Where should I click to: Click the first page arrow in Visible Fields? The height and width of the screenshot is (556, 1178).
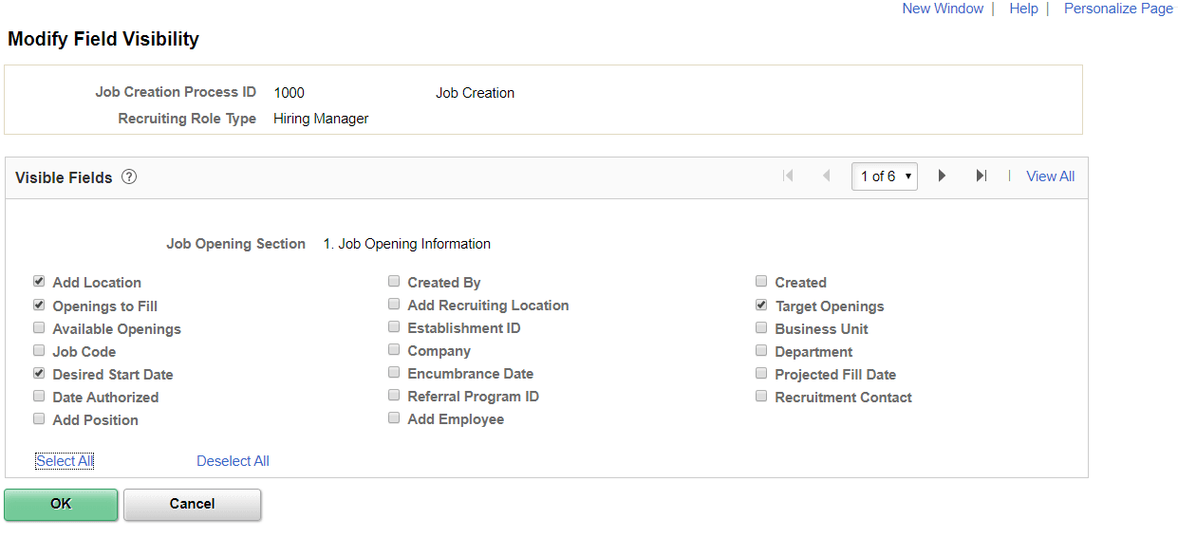point(788,176)
